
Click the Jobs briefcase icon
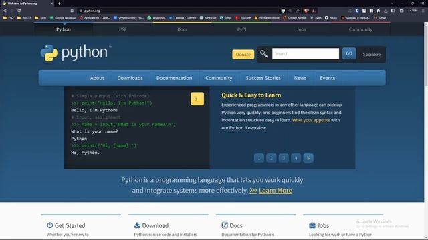pyautogui.click(x=312, y=225)
